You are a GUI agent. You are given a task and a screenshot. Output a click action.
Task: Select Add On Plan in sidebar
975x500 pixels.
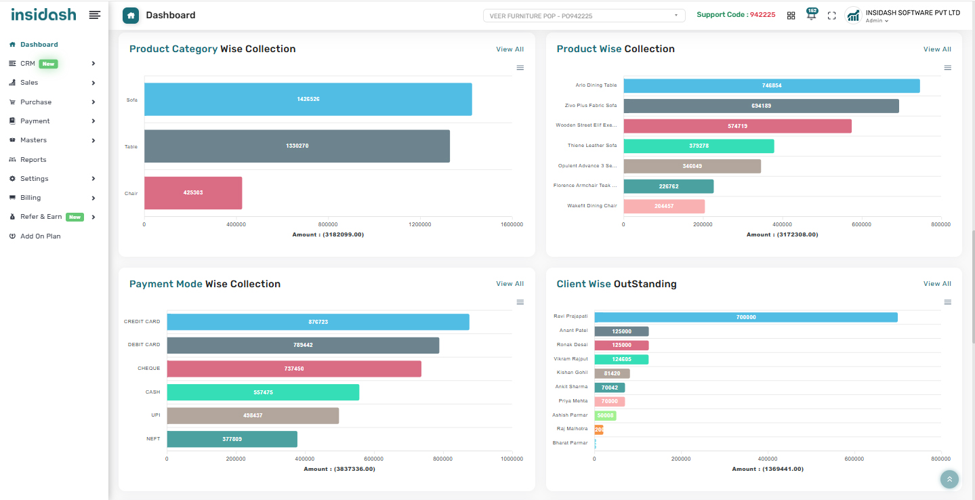tap(40, 236)
